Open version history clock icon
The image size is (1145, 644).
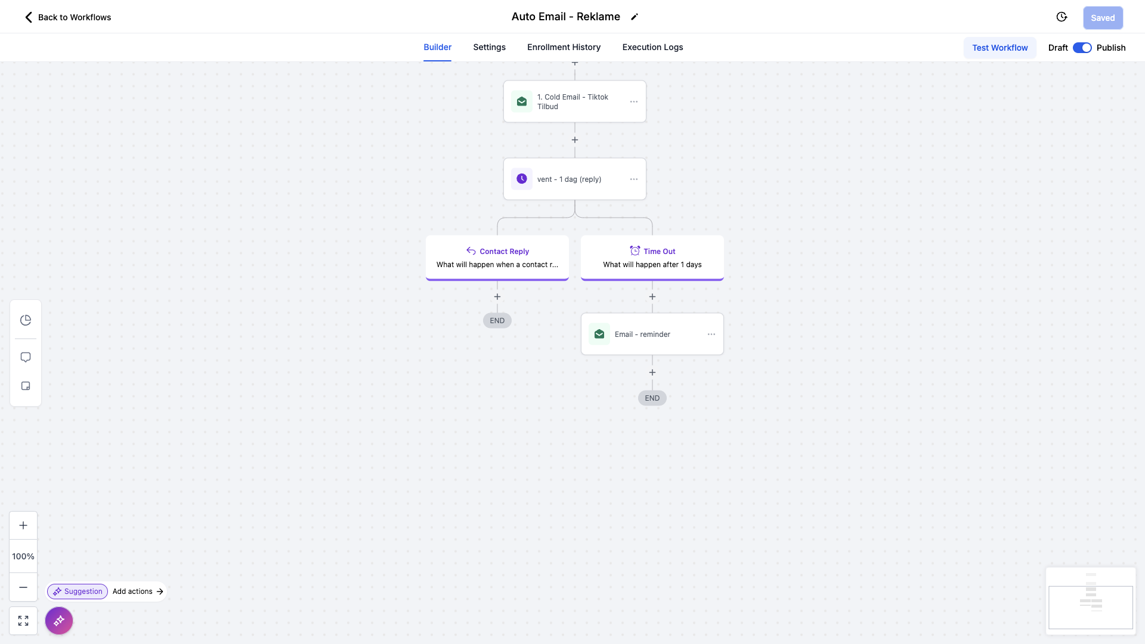(x=1062, y=17)
